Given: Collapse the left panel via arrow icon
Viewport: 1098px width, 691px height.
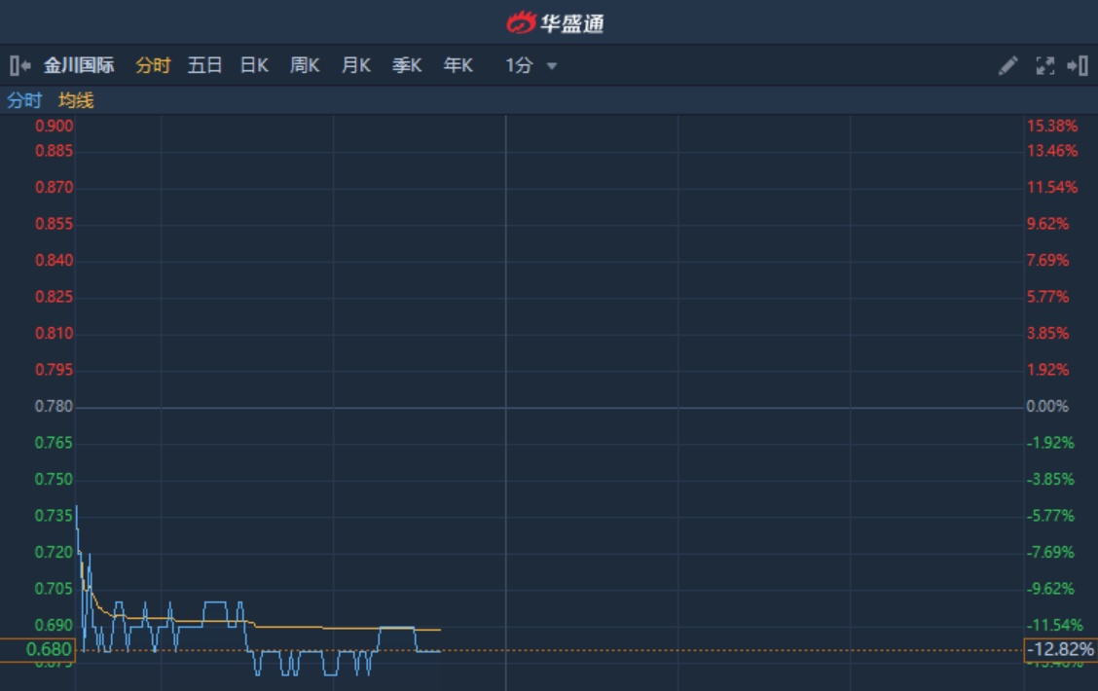Looking at the screenshot, I should [x=20, y=66].
